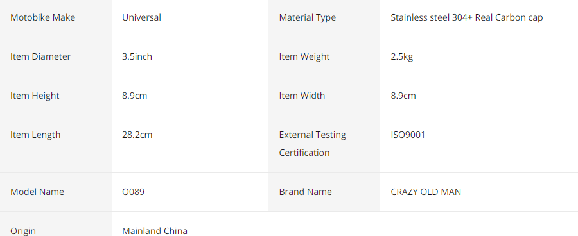Click the Item Weight label
The width and height of the screenshot is (578, 236).
tap(304, 56)
